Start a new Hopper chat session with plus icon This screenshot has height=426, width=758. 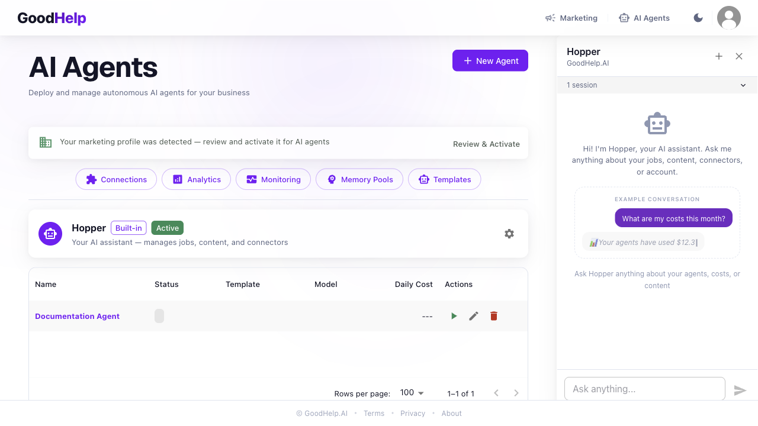point(719,56)
